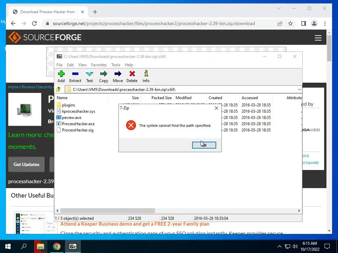Click the red Delete toolbar icon
Viewport: 338px width, 253px height.
[x=132, y=74]
